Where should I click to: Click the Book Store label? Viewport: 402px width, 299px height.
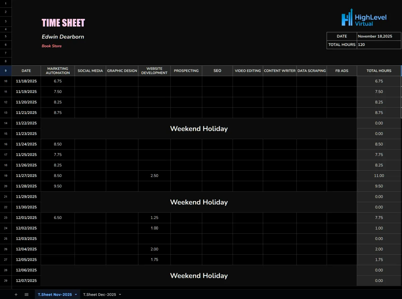pyautogui.click(x=52, y=46)
